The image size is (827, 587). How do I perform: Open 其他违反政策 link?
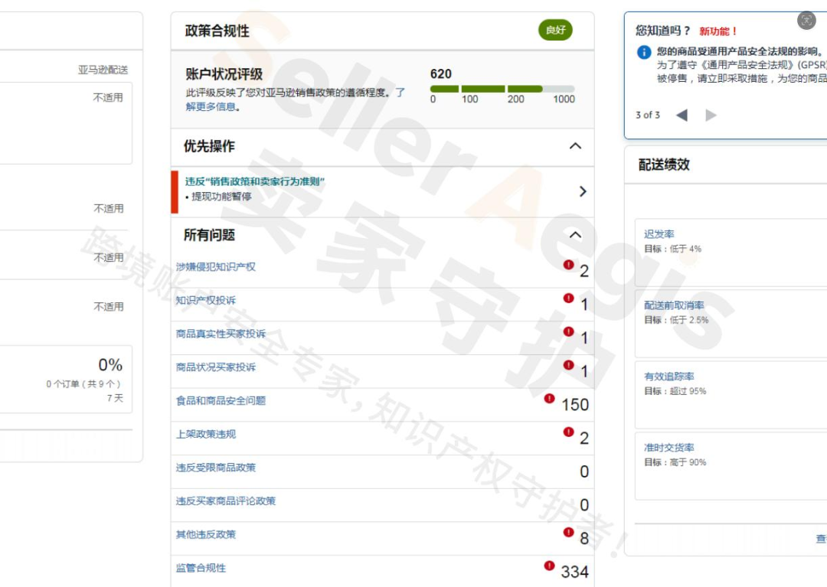tap(206, 534)
